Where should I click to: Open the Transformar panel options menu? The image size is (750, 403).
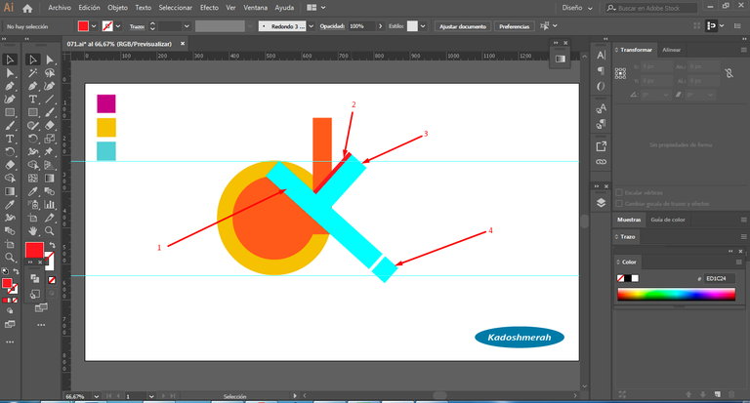[743, 50]
